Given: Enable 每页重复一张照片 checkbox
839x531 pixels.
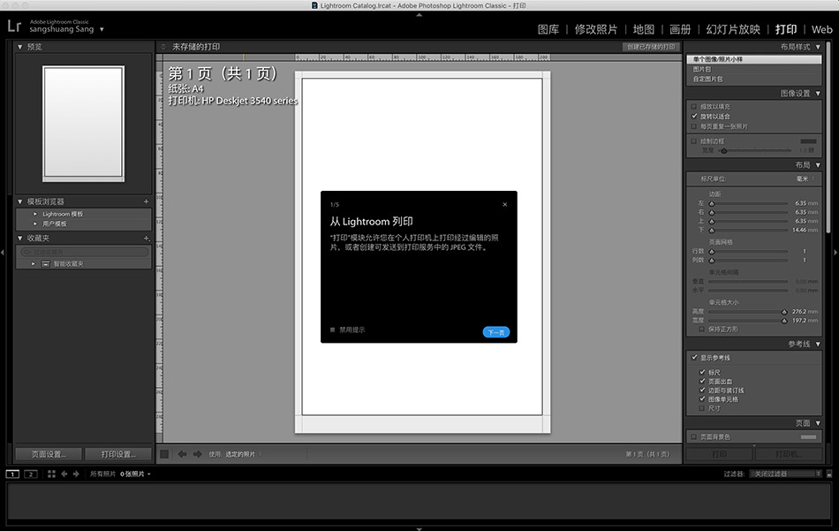Looking at the screenshot, I should point(694,126).
